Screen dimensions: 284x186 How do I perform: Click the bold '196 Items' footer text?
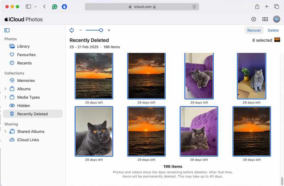coord(173,166)
